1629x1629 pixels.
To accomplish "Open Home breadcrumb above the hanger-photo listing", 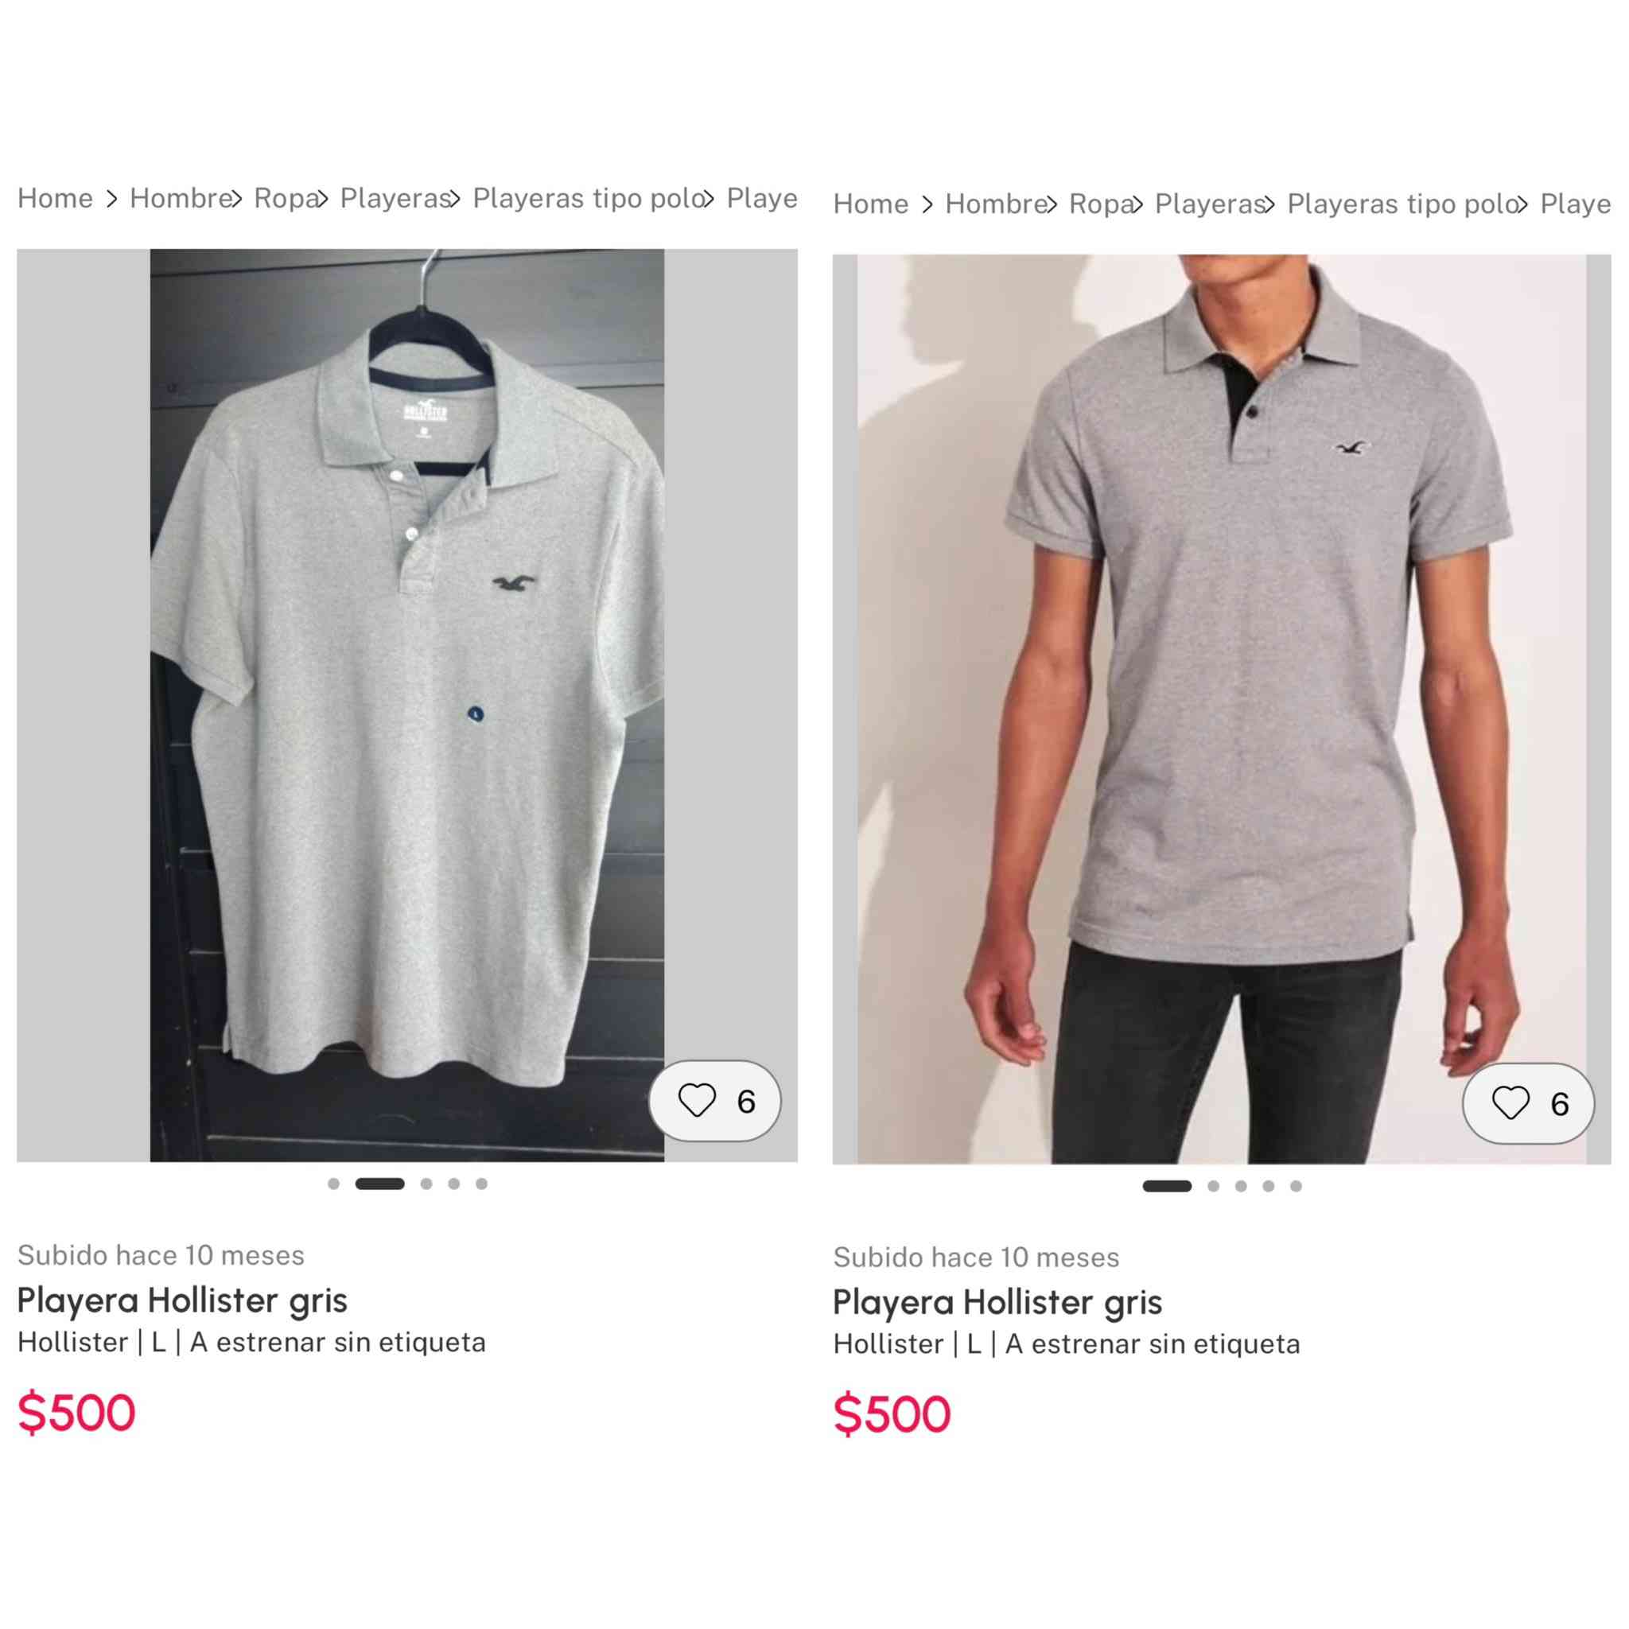I will (x=55, y=198).
